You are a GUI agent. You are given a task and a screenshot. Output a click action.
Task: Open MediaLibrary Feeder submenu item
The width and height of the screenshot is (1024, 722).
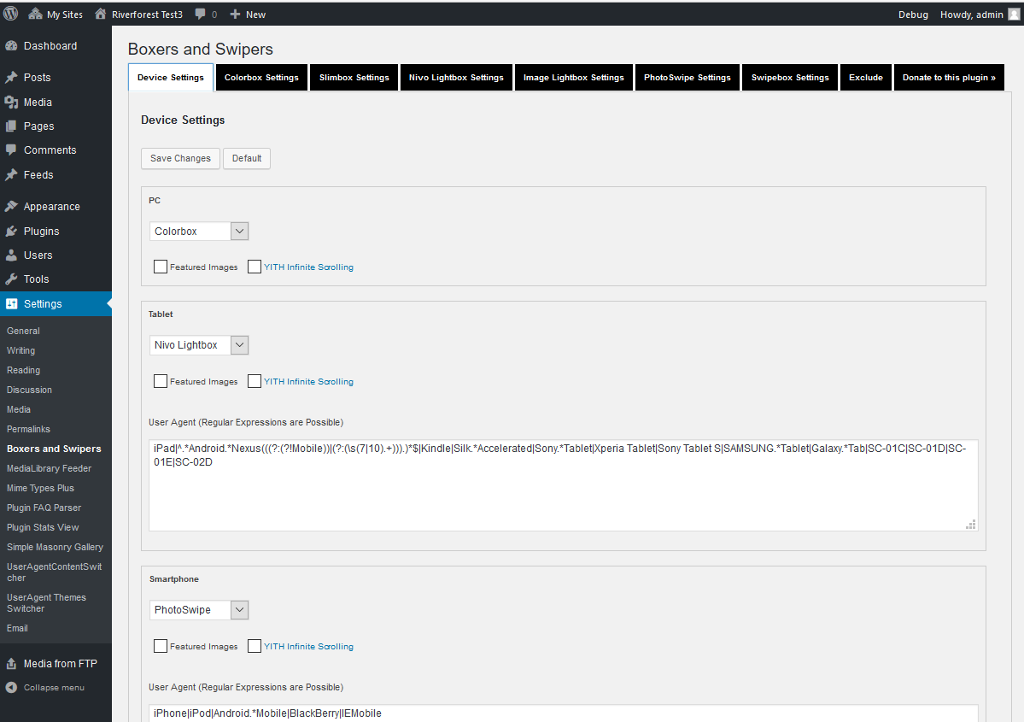49,468
